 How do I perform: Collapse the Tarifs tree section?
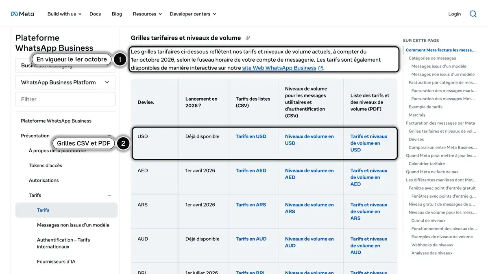pos(109,195)
